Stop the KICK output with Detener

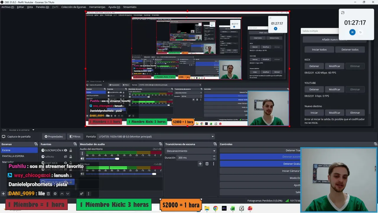point(314,66)
